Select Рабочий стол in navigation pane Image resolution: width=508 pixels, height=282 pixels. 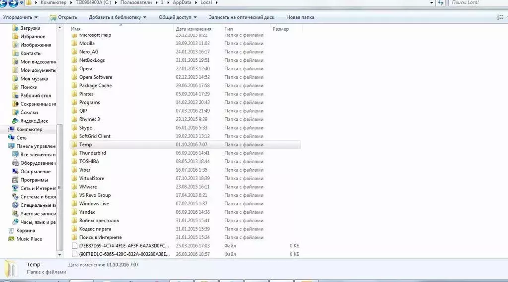[36, 95]
